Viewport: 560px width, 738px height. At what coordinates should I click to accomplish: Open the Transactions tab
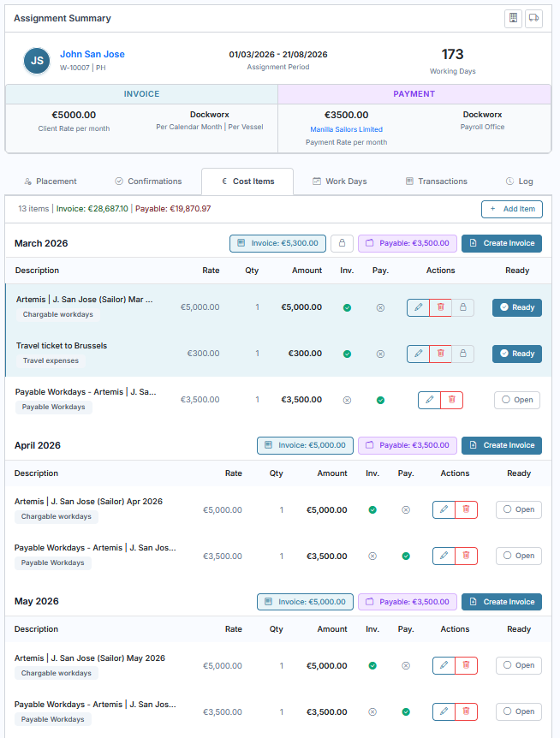tap(437, 182)
